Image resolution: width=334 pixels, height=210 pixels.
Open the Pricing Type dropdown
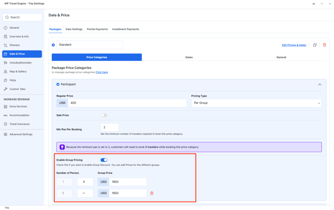pos(256,103)
